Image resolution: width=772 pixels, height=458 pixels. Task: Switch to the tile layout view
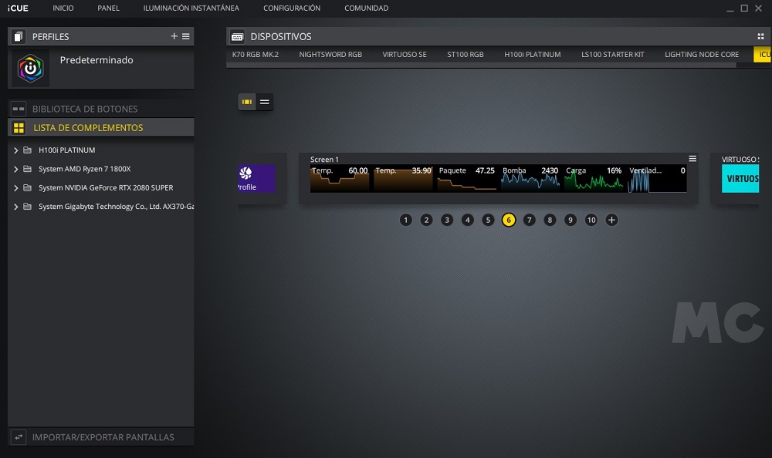coord(247,102)
